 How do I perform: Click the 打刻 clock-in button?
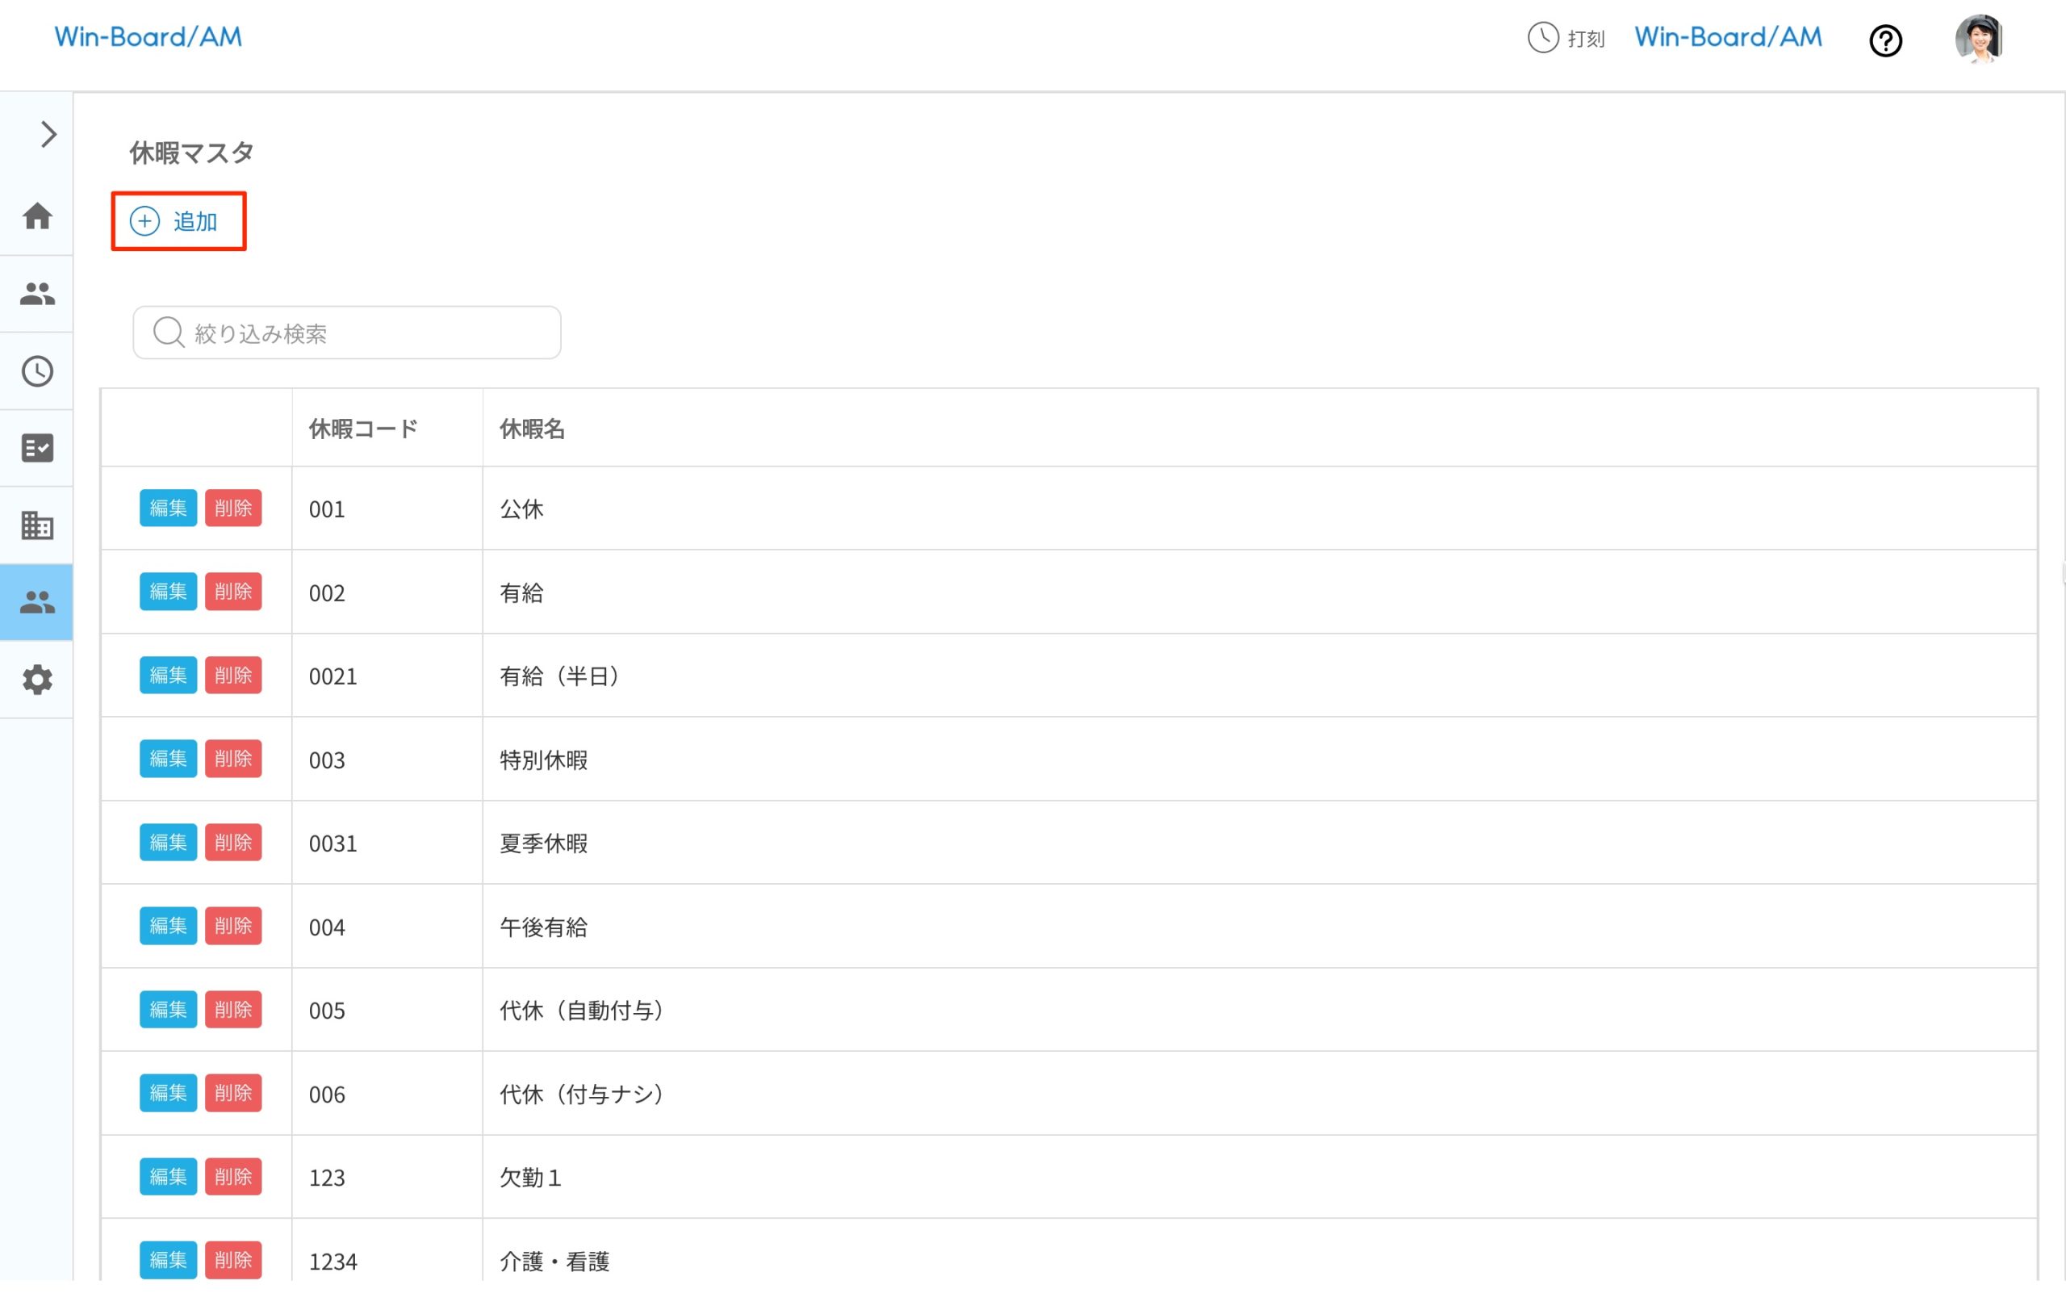(1566, 39)
